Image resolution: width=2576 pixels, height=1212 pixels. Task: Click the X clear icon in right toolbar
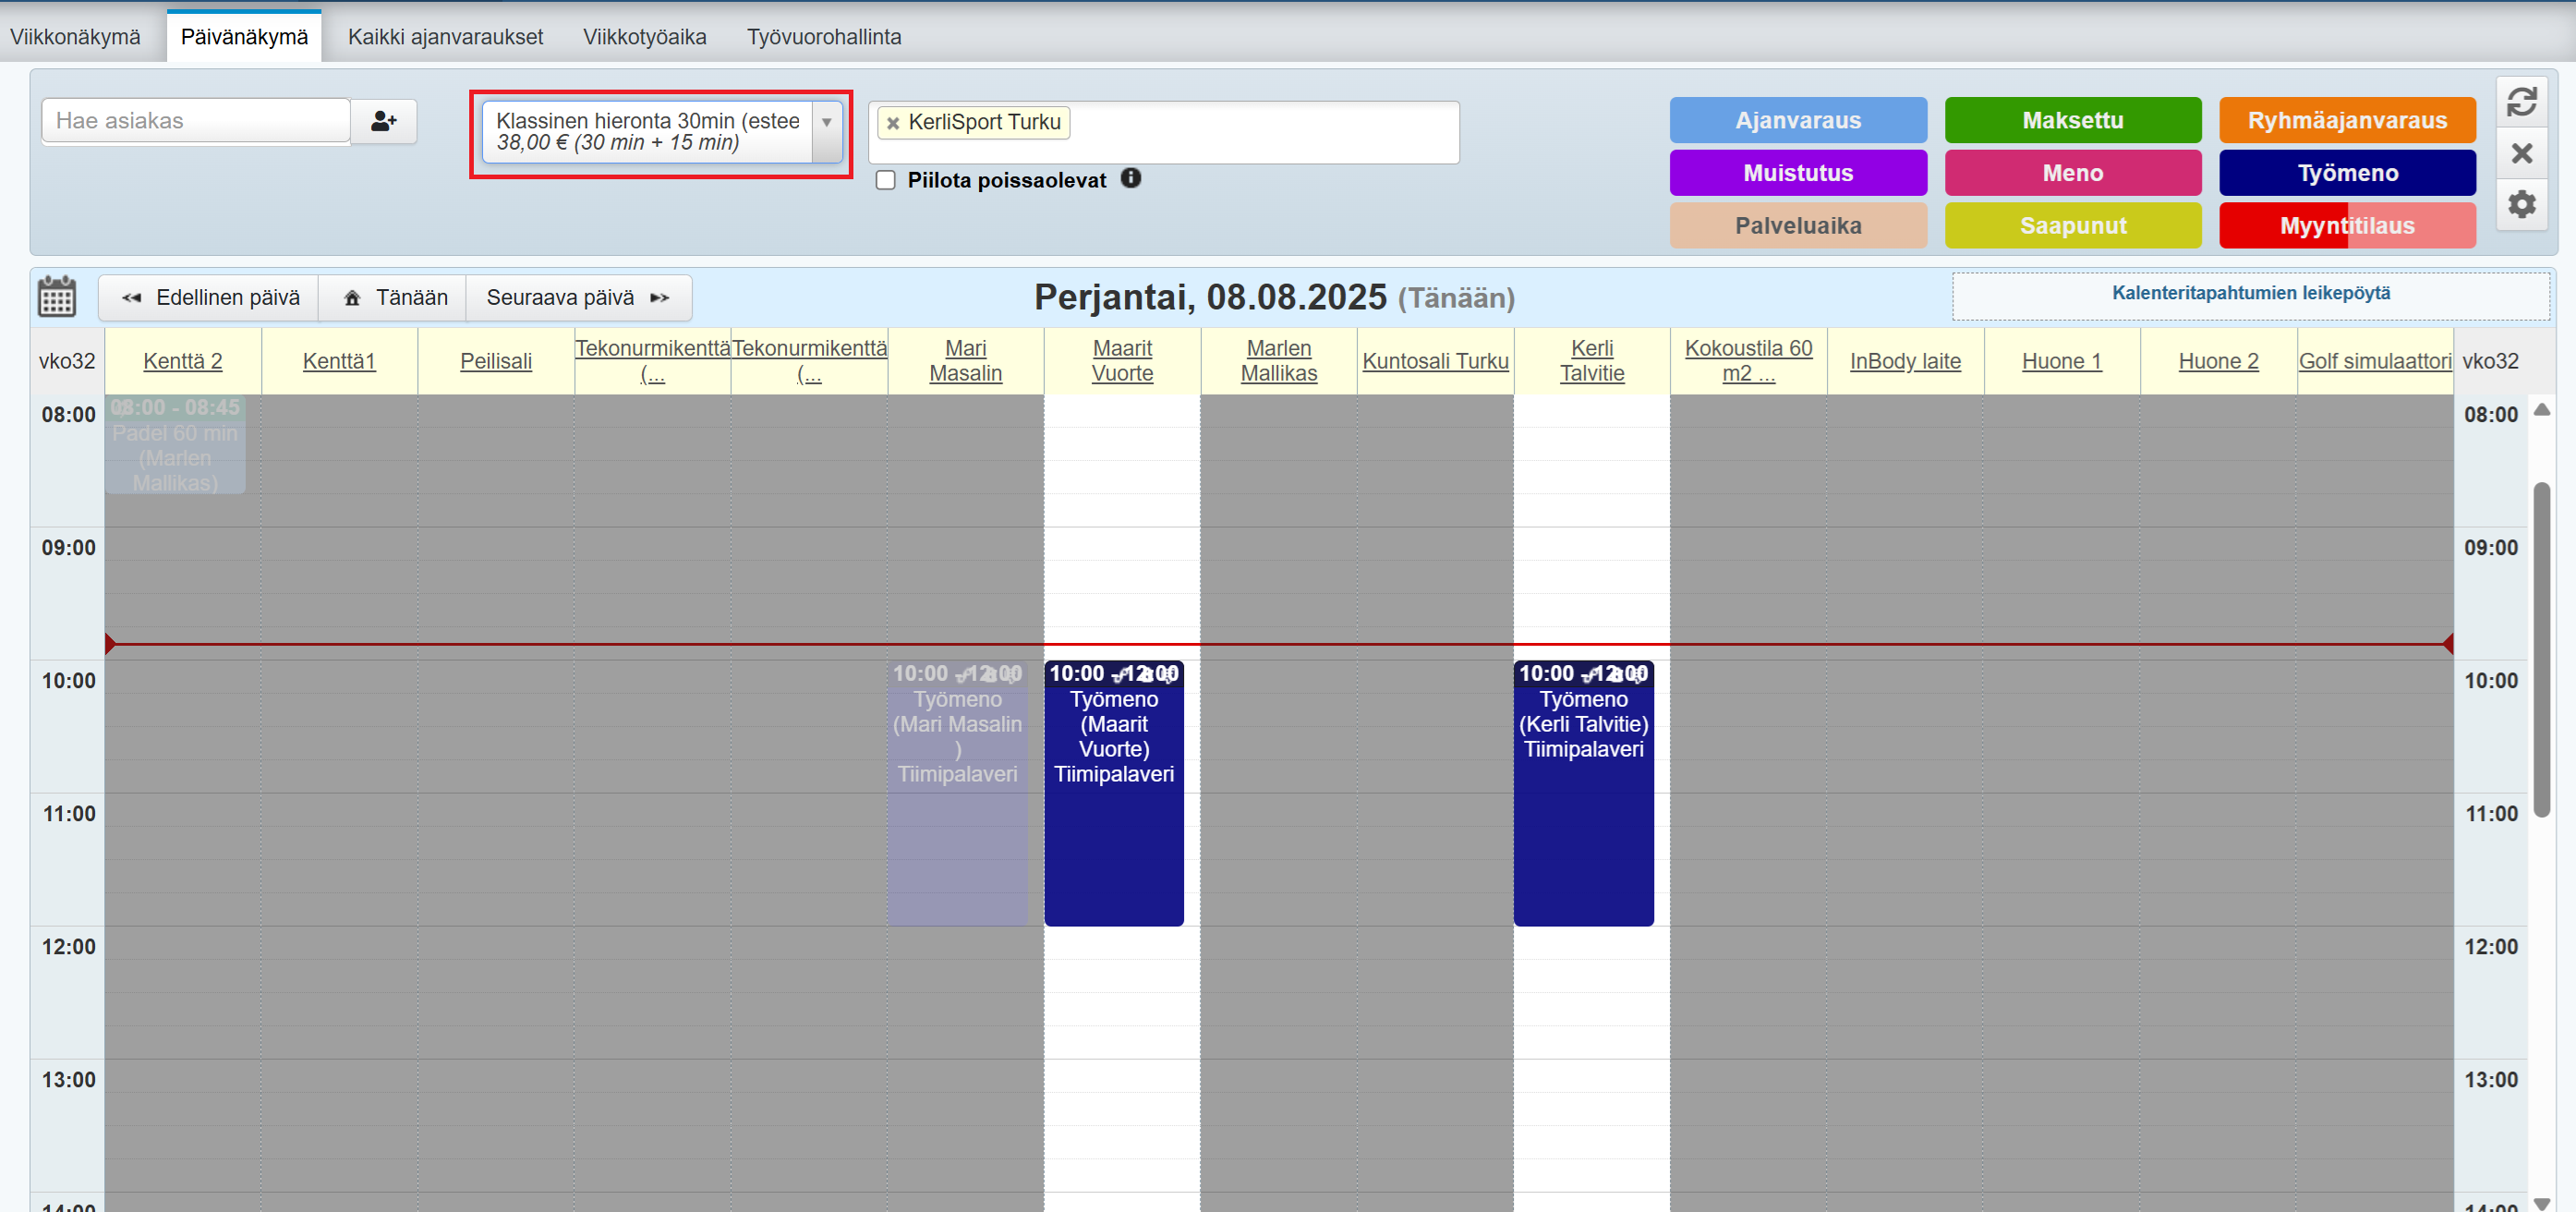click(x=2521, y=153)
